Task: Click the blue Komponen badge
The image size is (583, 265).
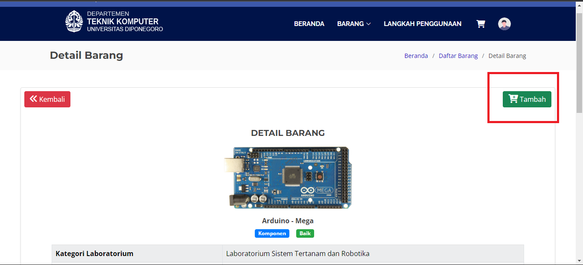Action: pos(272,233)
